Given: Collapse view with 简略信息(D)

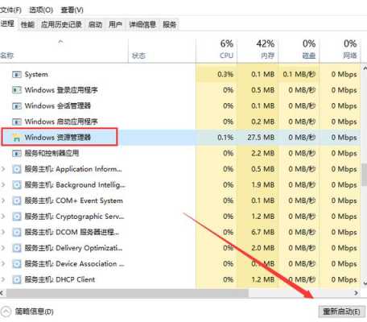Looking at the screenshot, I should [x=34, y=312].
